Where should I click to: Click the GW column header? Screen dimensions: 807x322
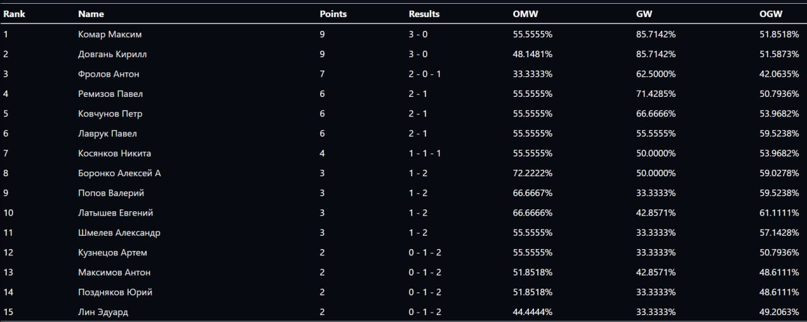coord(644,14)
